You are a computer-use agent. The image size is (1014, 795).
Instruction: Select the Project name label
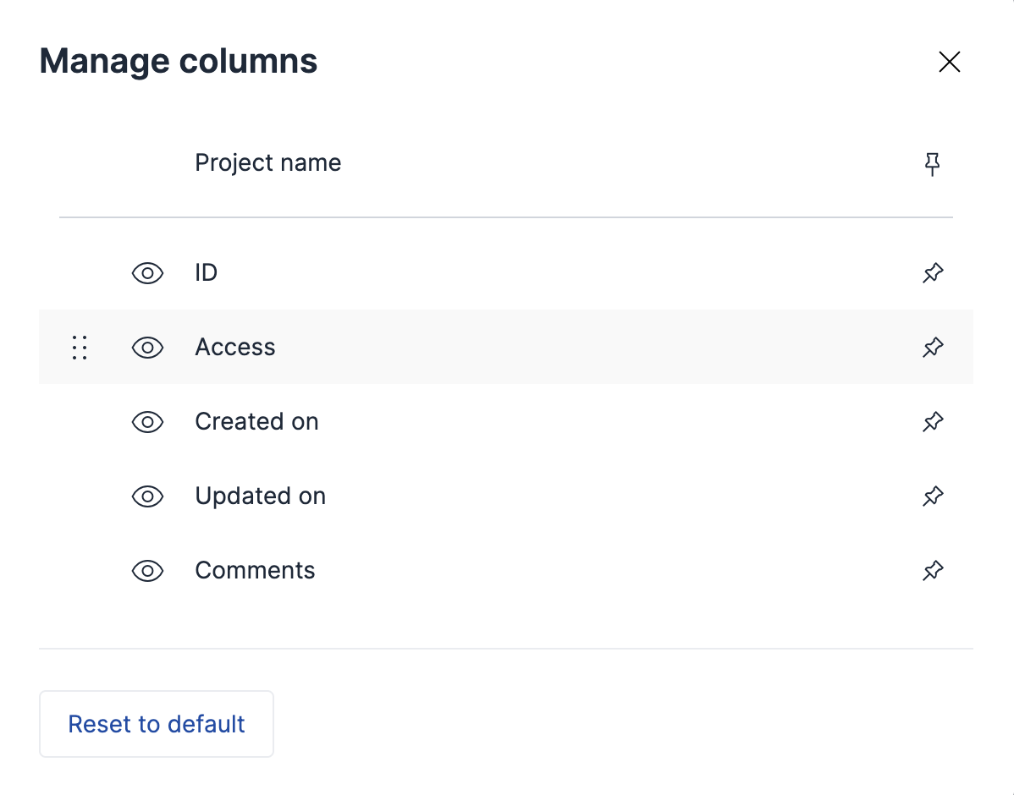click(x=267, y=162)
